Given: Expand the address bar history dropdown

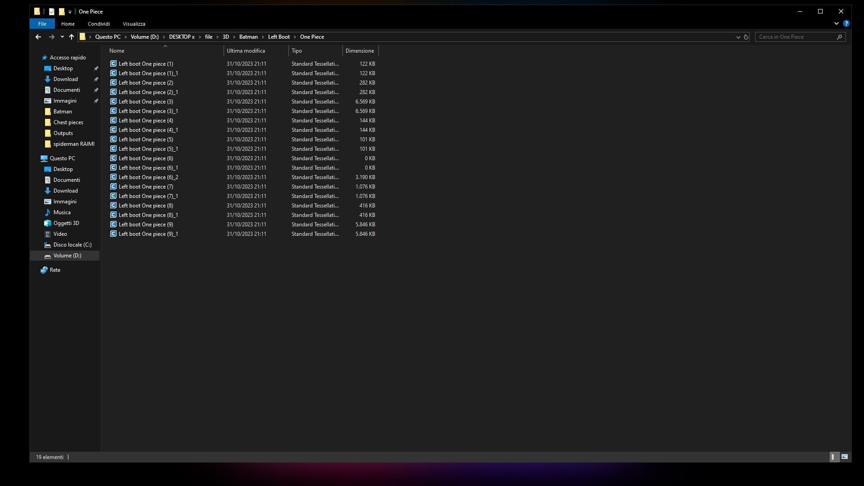Looking at the screenshot, I should (738, 37).
